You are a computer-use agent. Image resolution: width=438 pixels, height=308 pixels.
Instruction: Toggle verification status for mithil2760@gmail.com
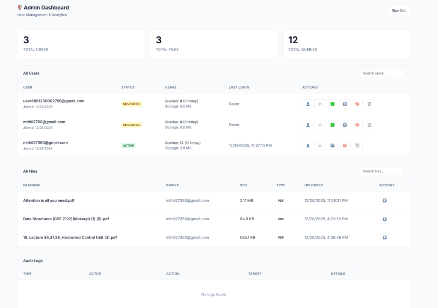coord(332,125)
